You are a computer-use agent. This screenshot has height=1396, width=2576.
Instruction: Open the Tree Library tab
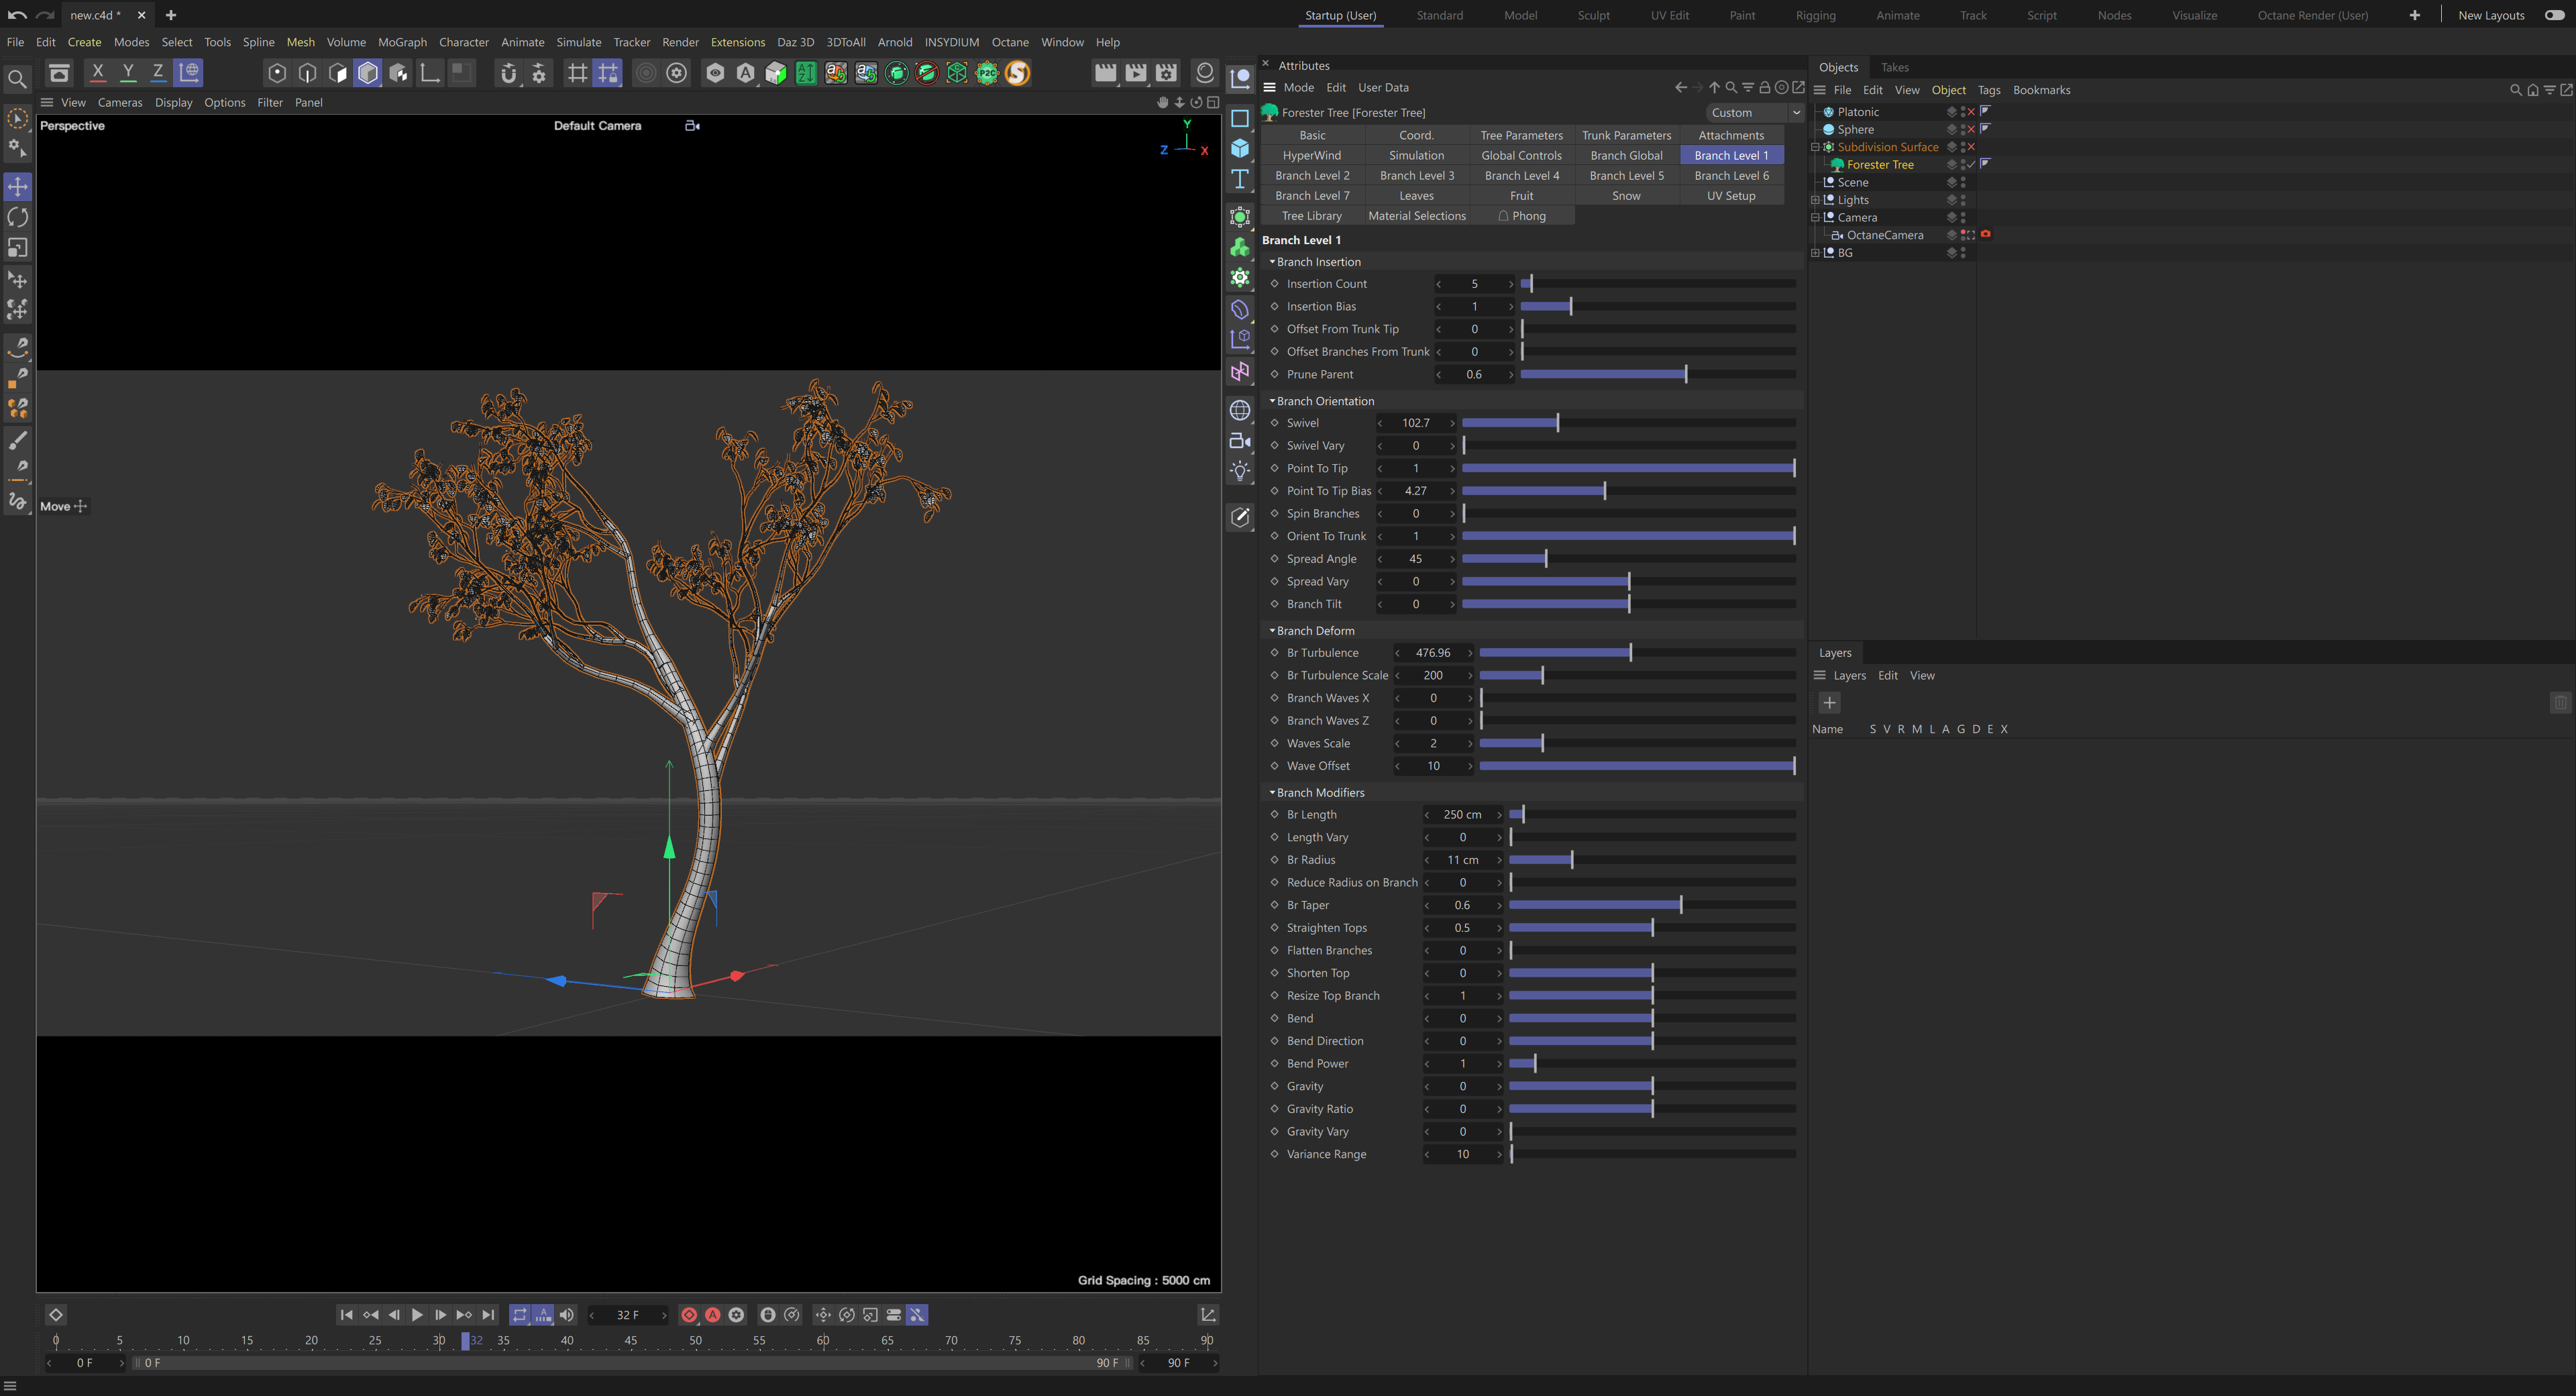coord(1311,216)
